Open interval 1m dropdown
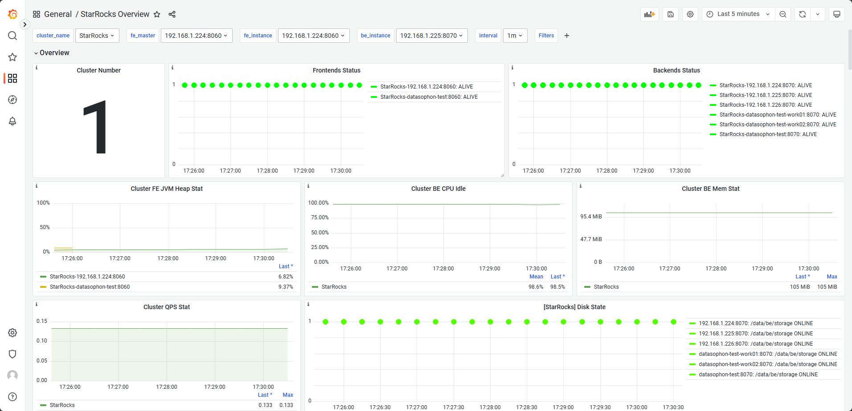The width and height of the screenshot is (852, 411). point(515,36)
